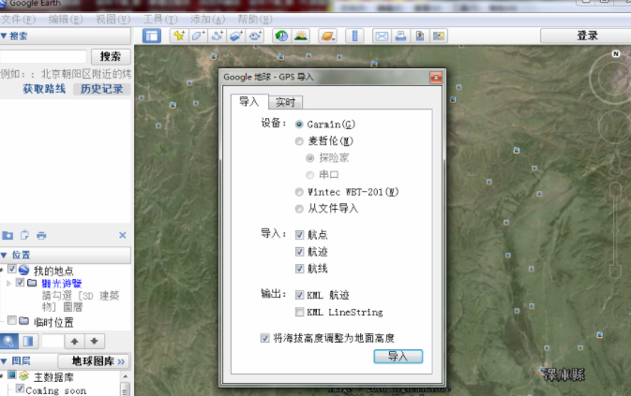Select the 导入 tab in GPS dialog
The image size is (631, 396).
pos(249,102)
